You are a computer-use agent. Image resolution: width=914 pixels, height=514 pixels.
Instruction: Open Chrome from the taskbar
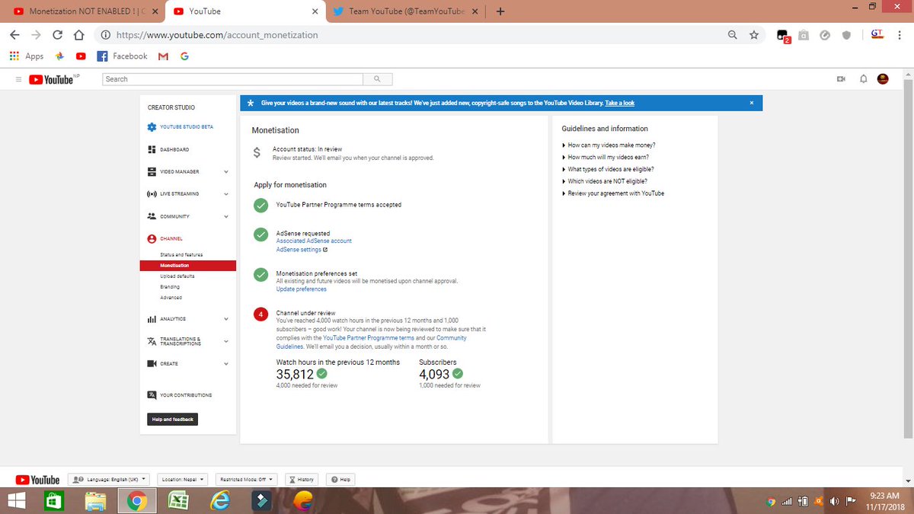coord(137,501)
